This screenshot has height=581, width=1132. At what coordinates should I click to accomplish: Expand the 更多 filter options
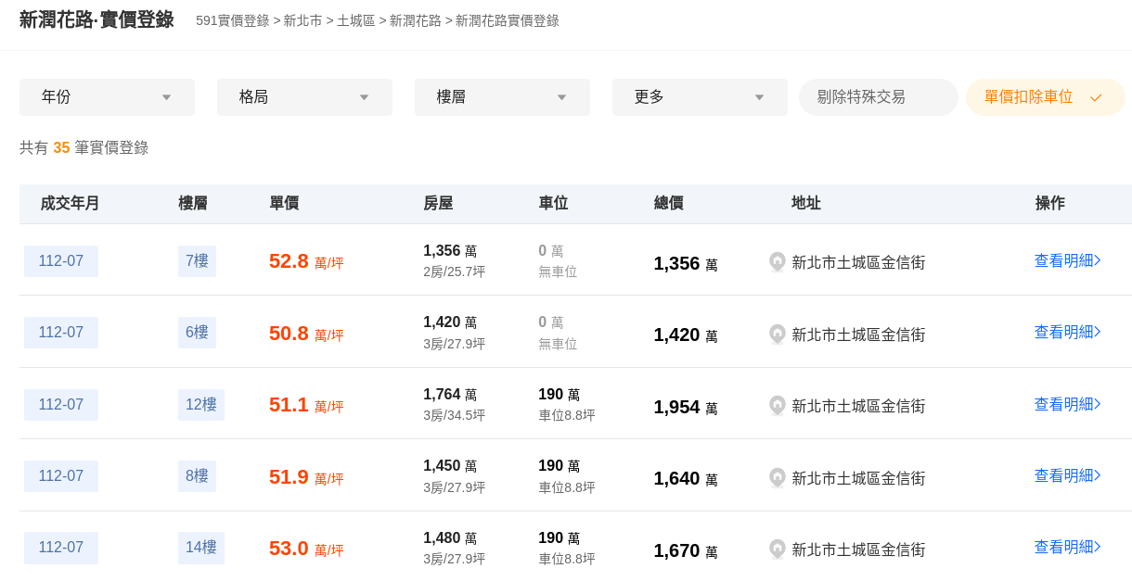pyautogui.click(x=700, y=97)
